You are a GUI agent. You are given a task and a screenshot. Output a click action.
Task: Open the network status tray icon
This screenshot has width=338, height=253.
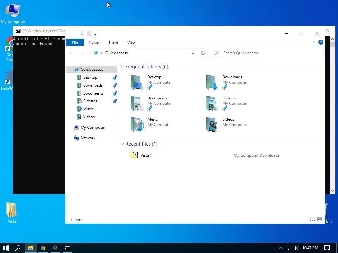tap(288, 248)
